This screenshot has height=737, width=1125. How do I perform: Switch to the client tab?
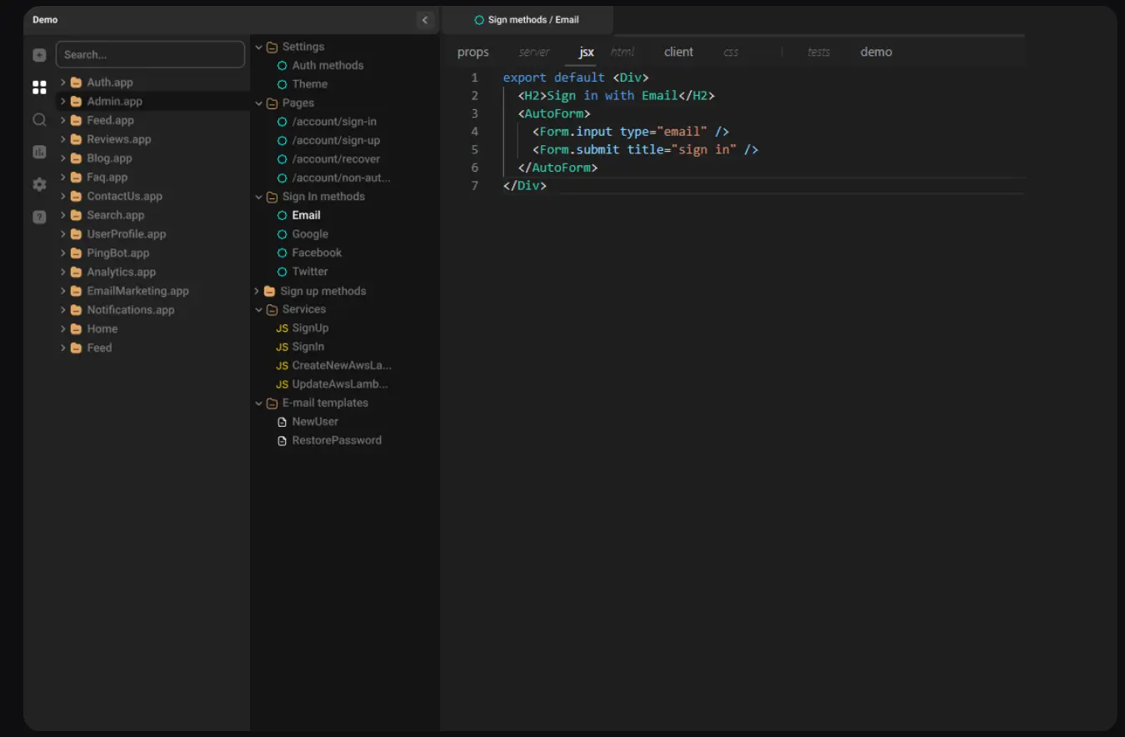click(678, 53)
